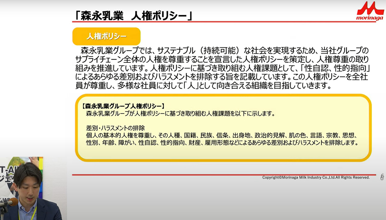Screen dimensions: 386x220
Task: Click the 【森永乳業グループ人権ポリシー】 heading
Action: click(x=123, y=106)
